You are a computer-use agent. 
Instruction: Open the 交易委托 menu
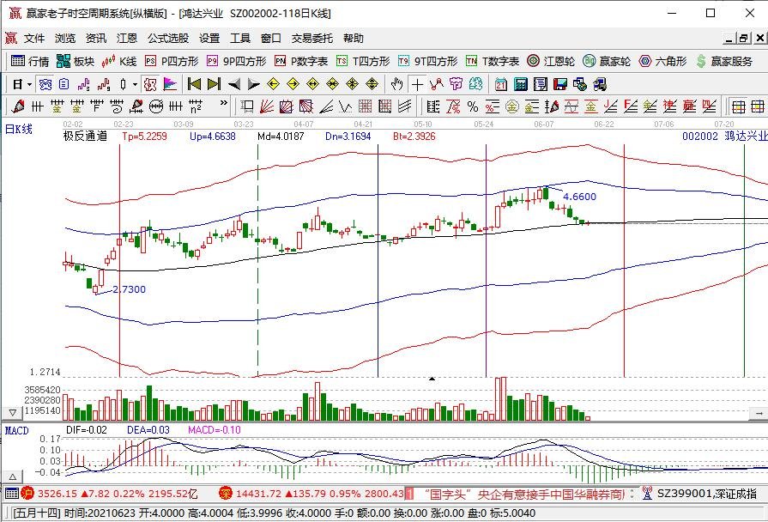point(312,39)
